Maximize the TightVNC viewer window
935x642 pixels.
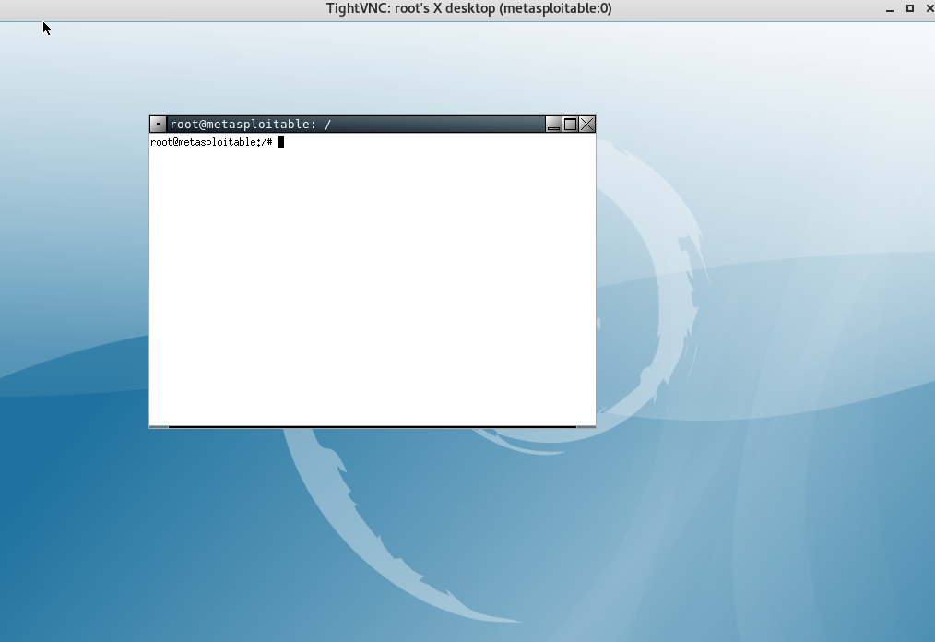(909, 9)
